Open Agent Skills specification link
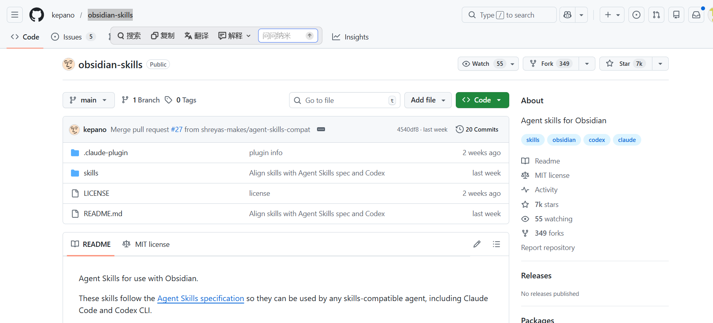This screenshot has height=323, width=713. 201,298
